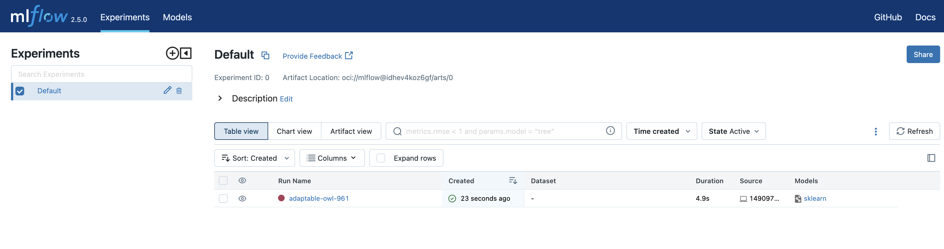Click inside the Search Experiments field
The width and height of the screenshot is (944, 249).
click(101, 74)
